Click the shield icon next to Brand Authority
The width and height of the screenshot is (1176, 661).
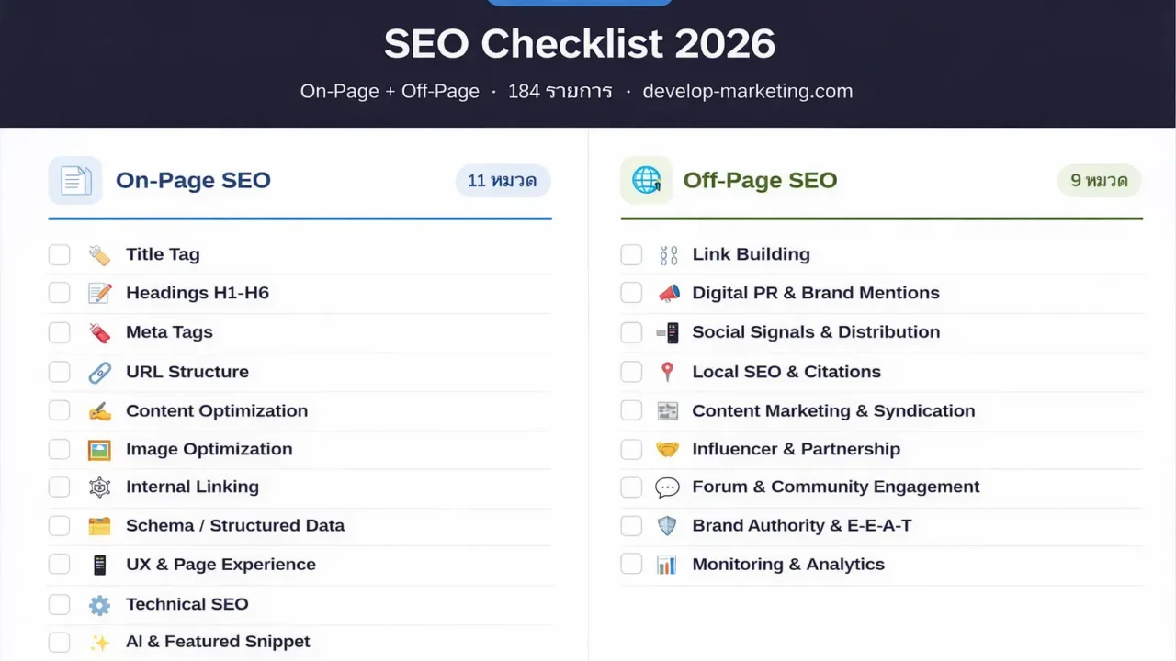[x=668, y=525]
